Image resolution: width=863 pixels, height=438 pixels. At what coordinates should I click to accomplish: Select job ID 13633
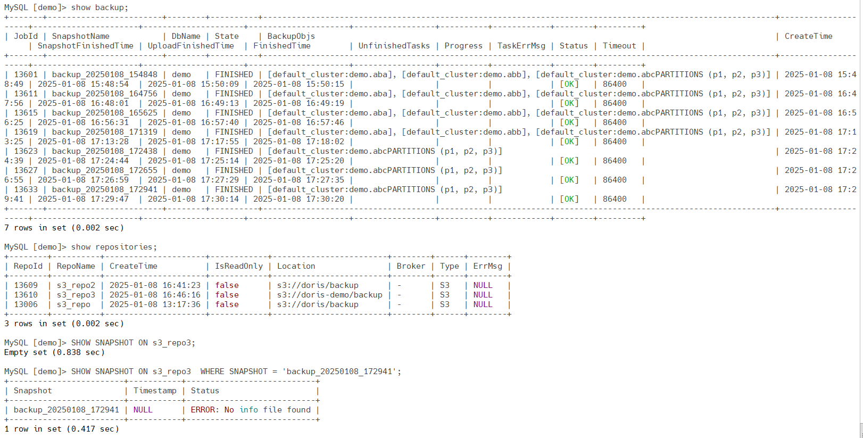click(x=26, y=189)
